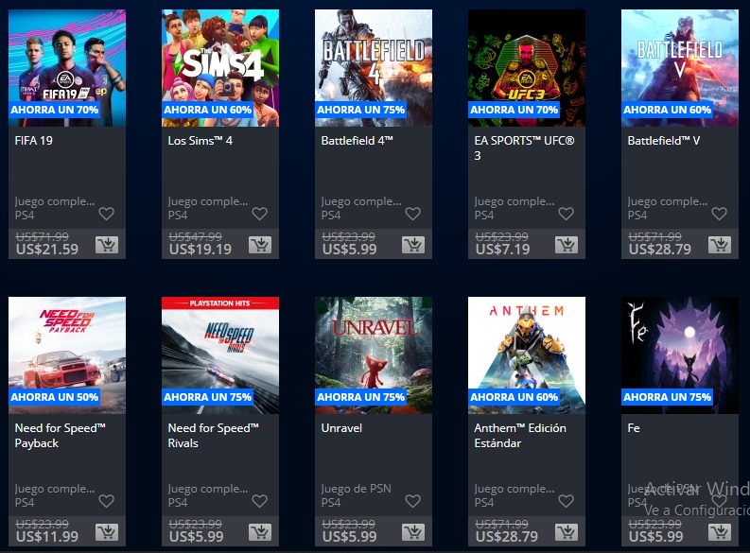Viewport: 750px width, 553px height.
Task: Add Unravel to the shopping cart
Action: [x=413, y=532]
